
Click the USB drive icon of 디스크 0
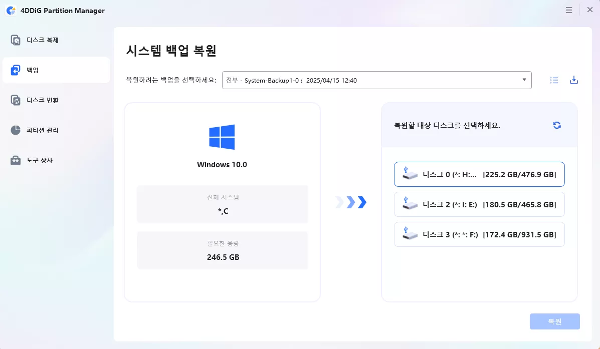410,174
